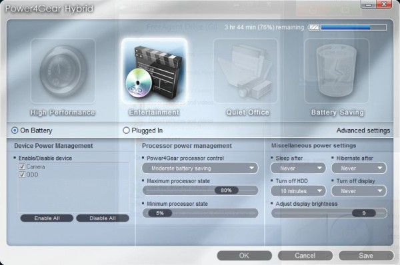Toggle the ODD device checkbox

coord(22,174)
